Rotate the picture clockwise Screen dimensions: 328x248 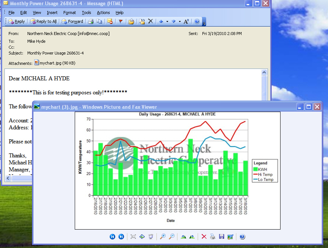(x=183, y=237)
